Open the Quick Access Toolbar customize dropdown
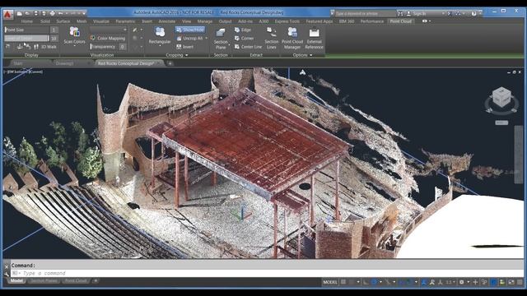The width and height of the screenshot is (527, 296). pos(84,13)
